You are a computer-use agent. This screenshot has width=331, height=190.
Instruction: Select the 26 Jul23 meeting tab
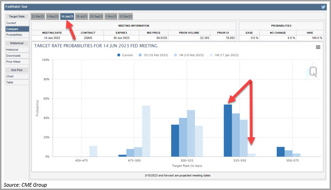[x=82, y=16]
